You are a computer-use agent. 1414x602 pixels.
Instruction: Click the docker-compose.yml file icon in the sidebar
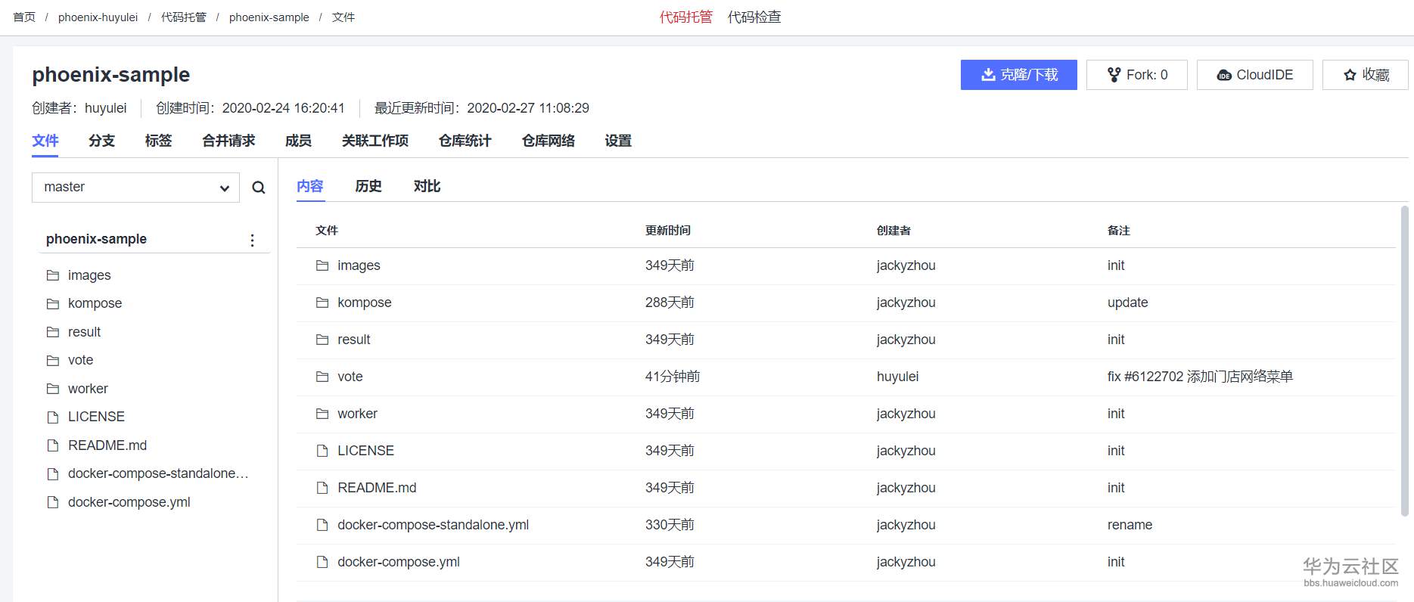[x=53, y=502]
